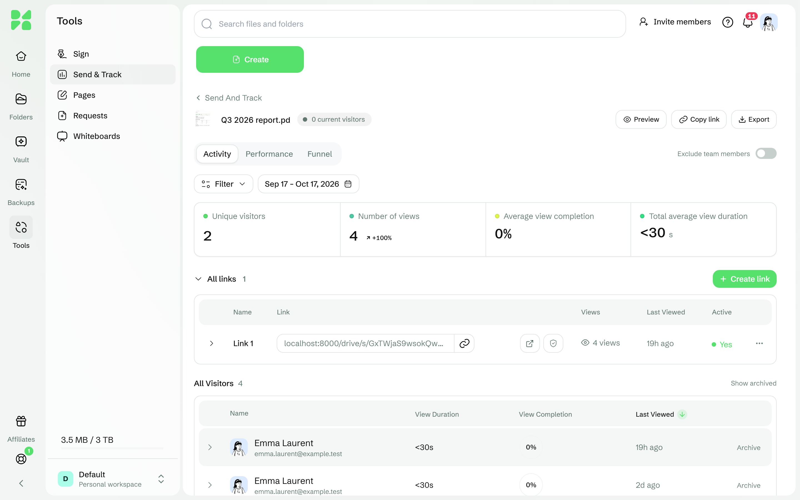Screen dimensions: 800x500
Task: Open the Folders sidebar icon
Action: coord(21,99)
